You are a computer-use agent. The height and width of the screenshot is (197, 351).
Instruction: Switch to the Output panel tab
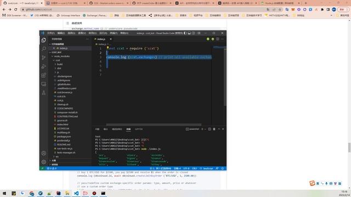coord(105,129)
